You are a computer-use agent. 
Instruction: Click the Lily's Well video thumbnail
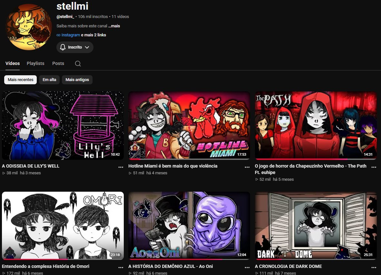[x=63, y=125]
